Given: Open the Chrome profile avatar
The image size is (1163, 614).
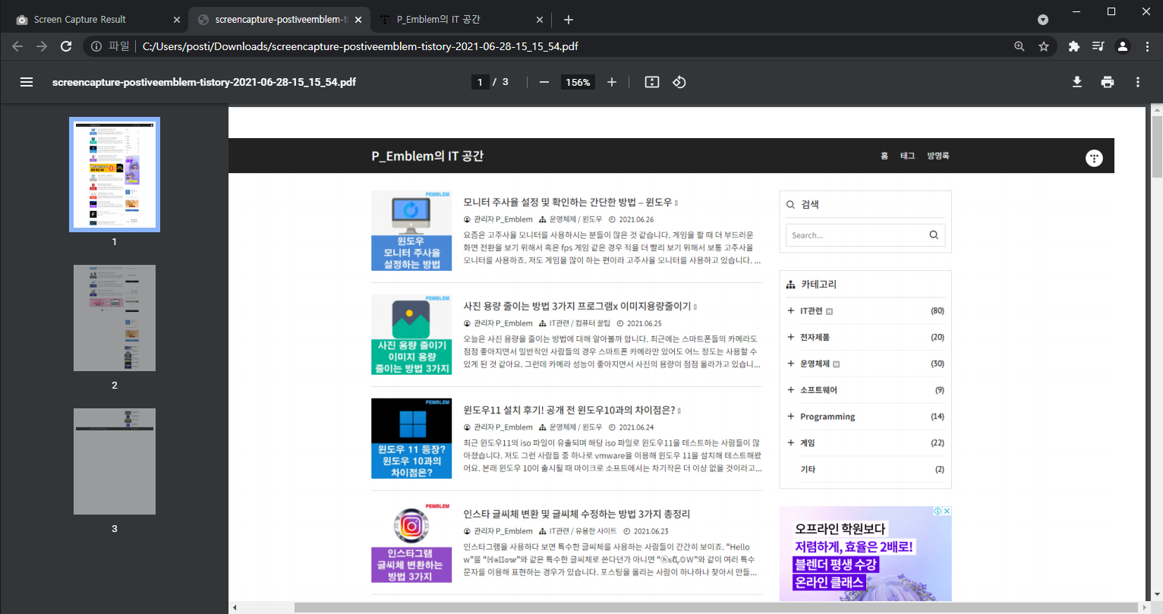Looking at the screenshot, I should [1123, 46].
